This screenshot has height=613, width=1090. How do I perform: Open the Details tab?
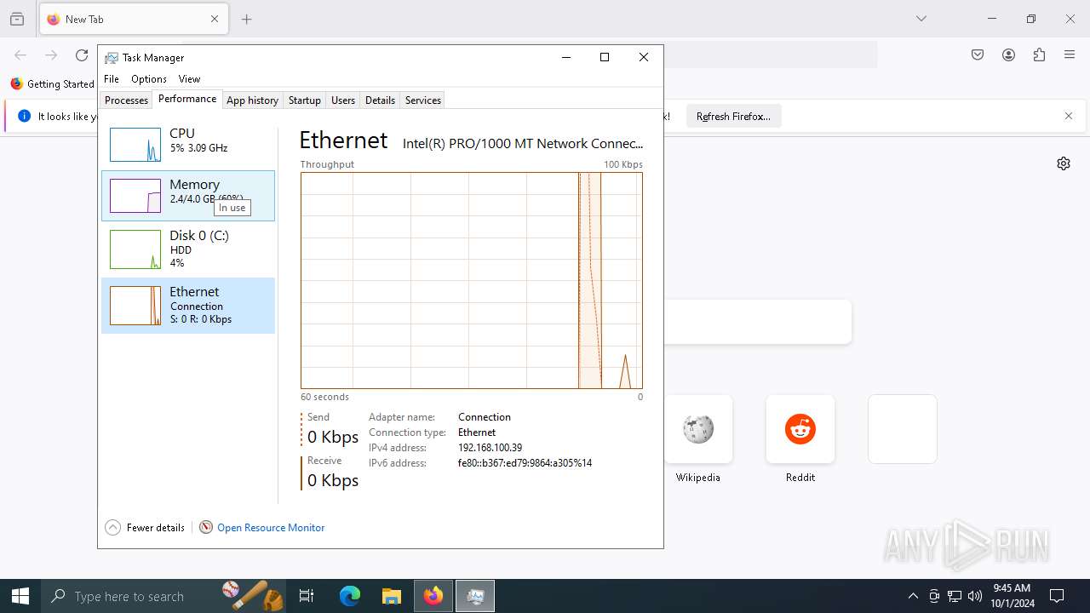coord(380,100)
